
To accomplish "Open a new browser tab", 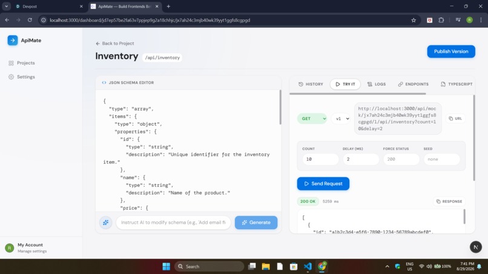I will click(x=168, y=7).
